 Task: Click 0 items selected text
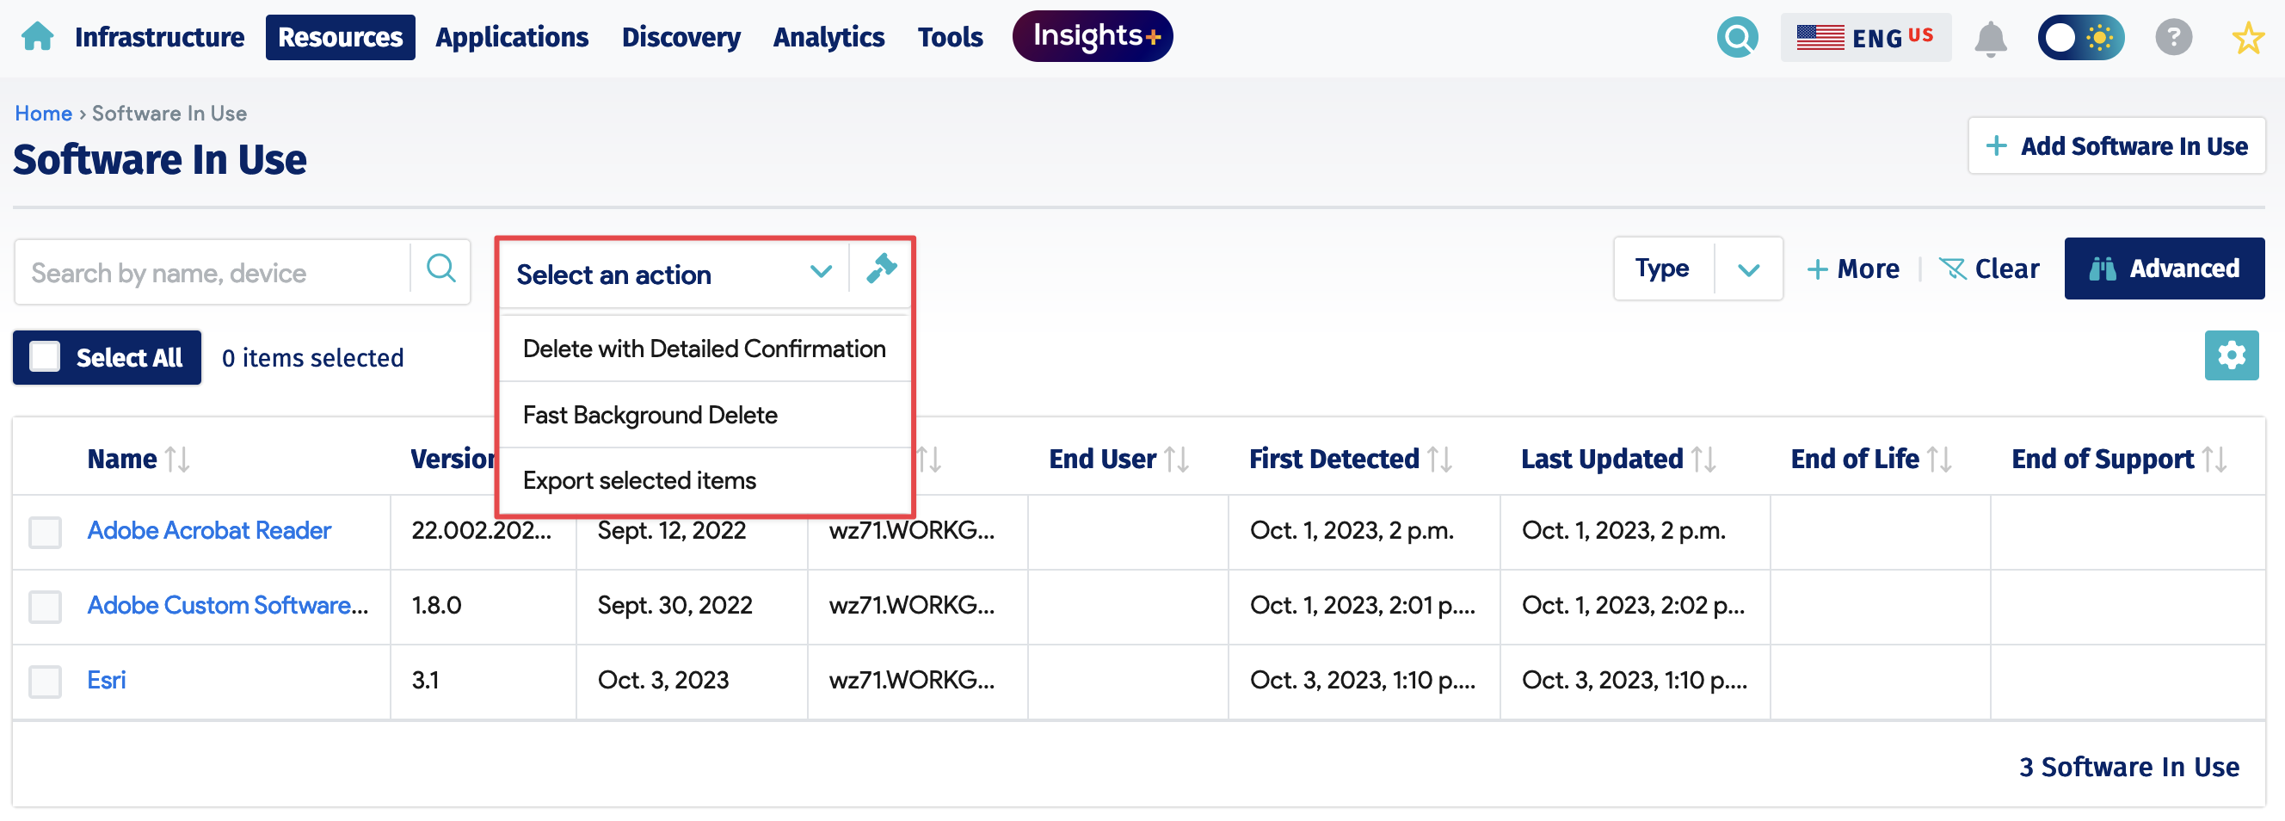[312, 358]
